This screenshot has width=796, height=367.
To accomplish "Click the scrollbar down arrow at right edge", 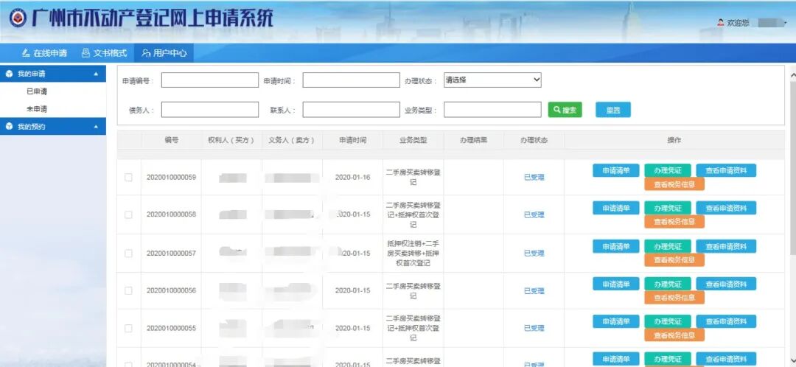I will [792, 360].
